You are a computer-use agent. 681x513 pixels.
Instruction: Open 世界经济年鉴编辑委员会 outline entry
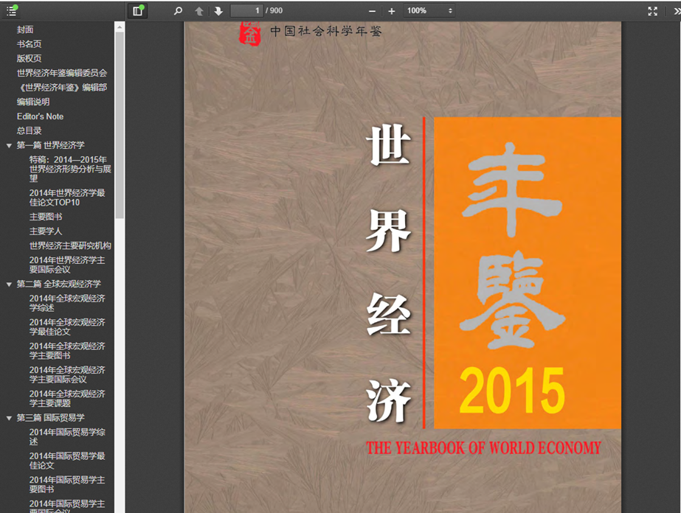(62, 73)
